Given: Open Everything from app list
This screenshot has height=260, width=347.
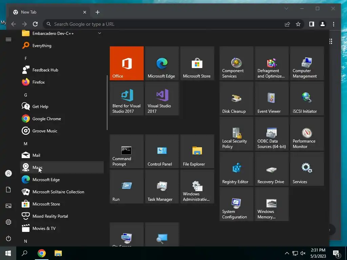Looking at the screenshot, I should 62,46.
